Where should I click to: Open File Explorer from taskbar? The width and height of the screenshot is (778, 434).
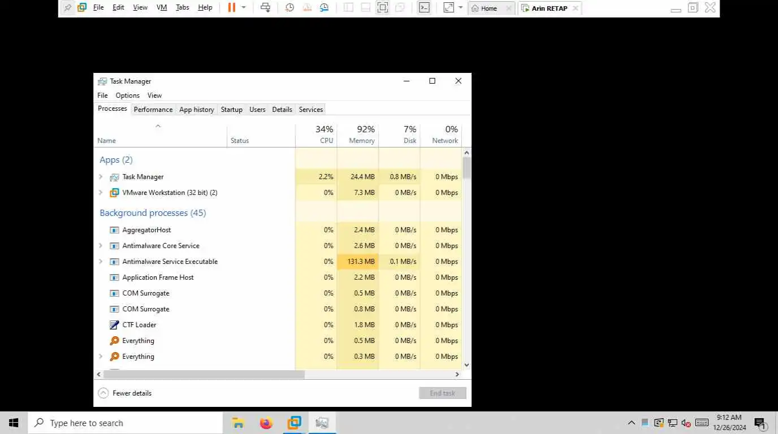pyautogui.click(x=238, y=423)
